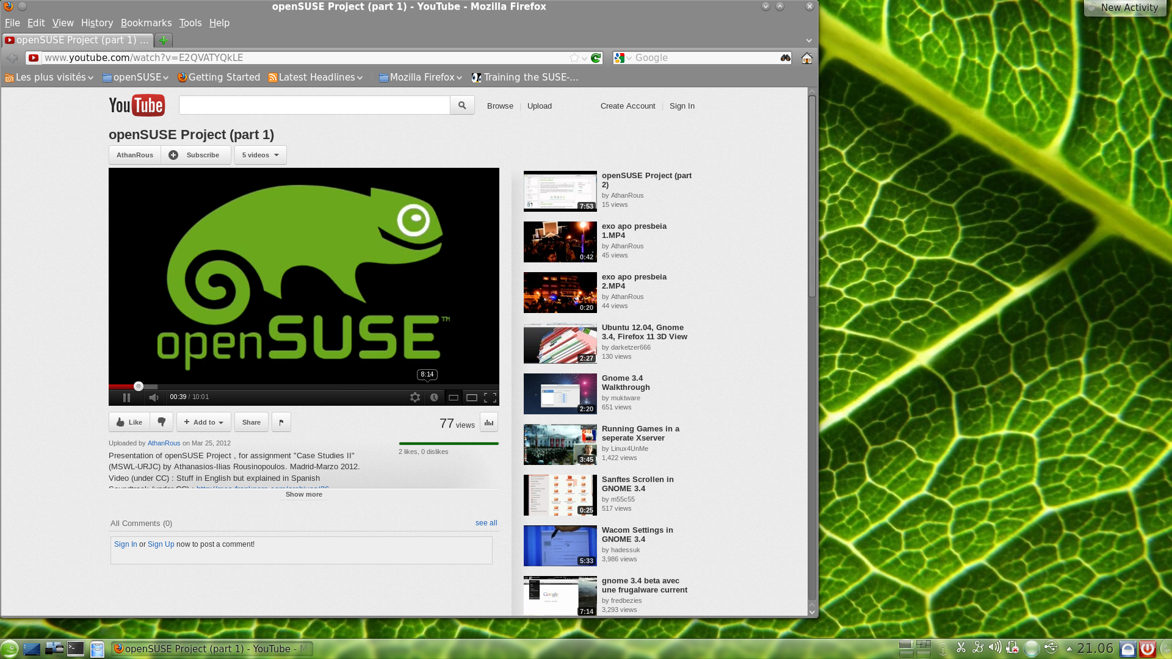Click the YouTube search magnifier button

coord(462,105)
